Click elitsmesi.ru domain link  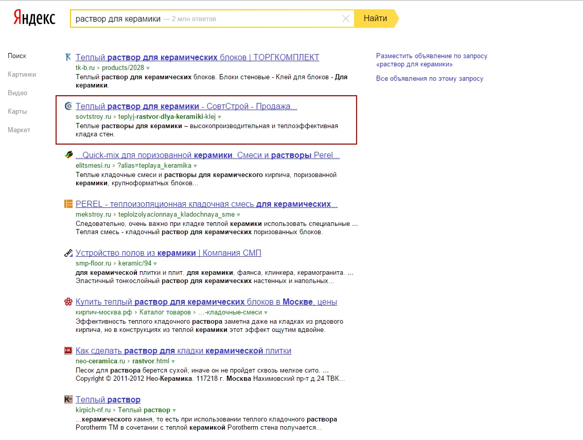(93, 166)
